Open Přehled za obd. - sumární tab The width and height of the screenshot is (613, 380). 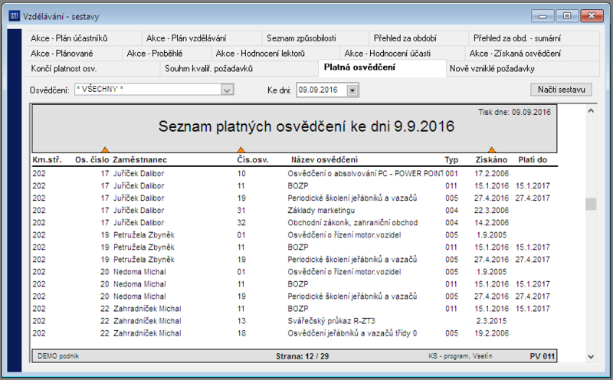click(x=534, y=38)
